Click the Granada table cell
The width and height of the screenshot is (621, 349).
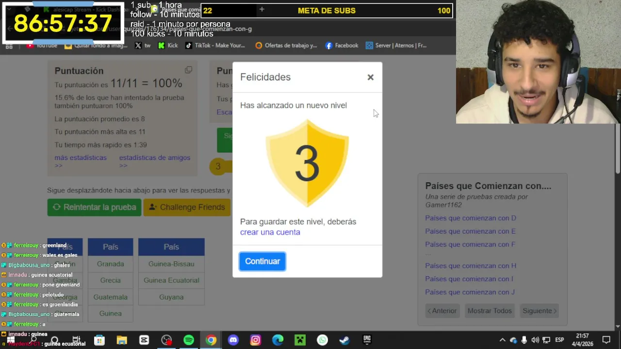pos(110,264)
